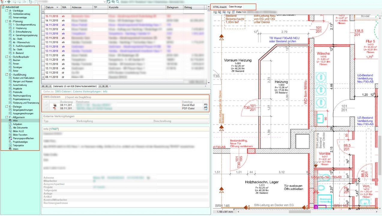Collapse the B - Planung folder
382x216 pixels.
[7, 21]
